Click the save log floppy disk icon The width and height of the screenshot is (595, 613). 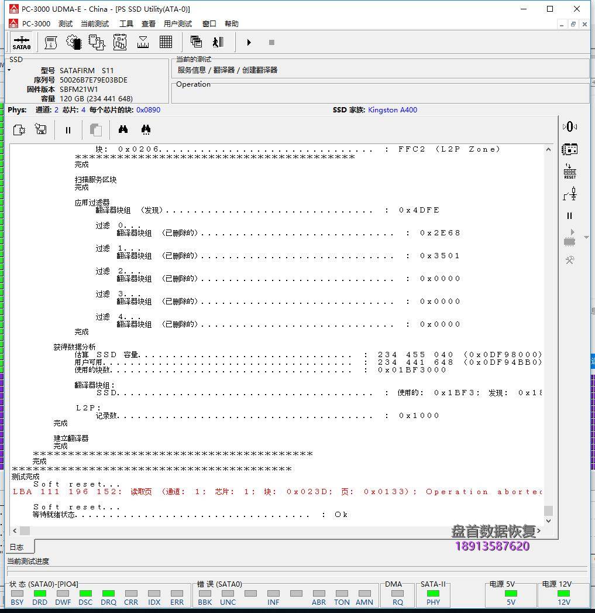coord(41,129)
